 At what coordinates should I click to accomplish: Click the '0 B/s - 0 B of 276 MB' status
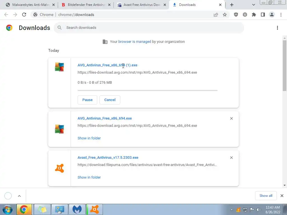coord(95,83)
